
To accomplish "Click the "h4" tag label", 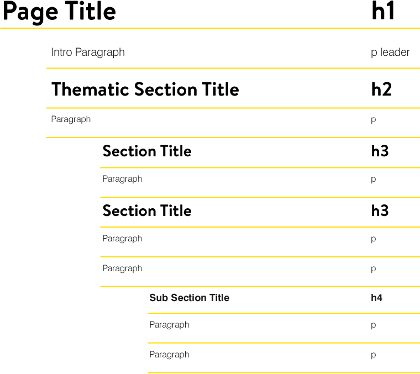I will pyautogui.click(x=376, y=298).
